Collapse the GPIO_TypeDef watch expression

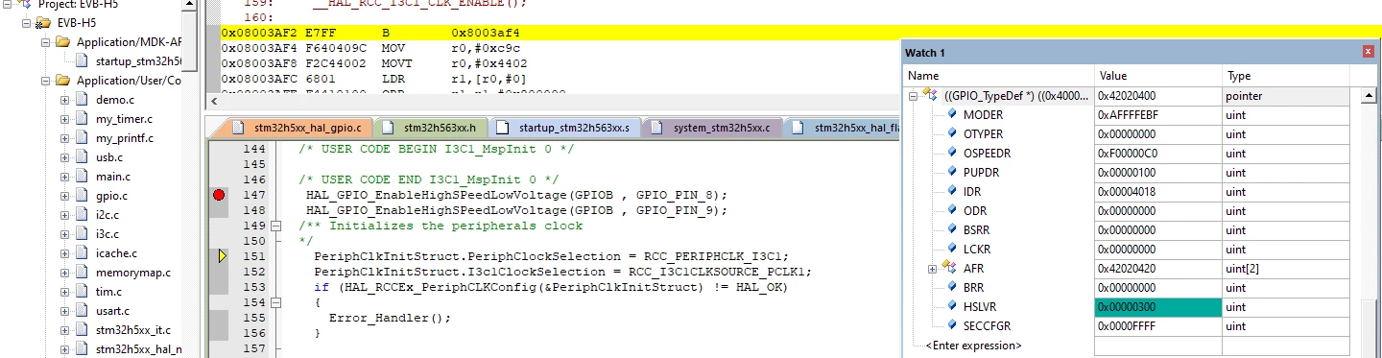tap(914, 95)
